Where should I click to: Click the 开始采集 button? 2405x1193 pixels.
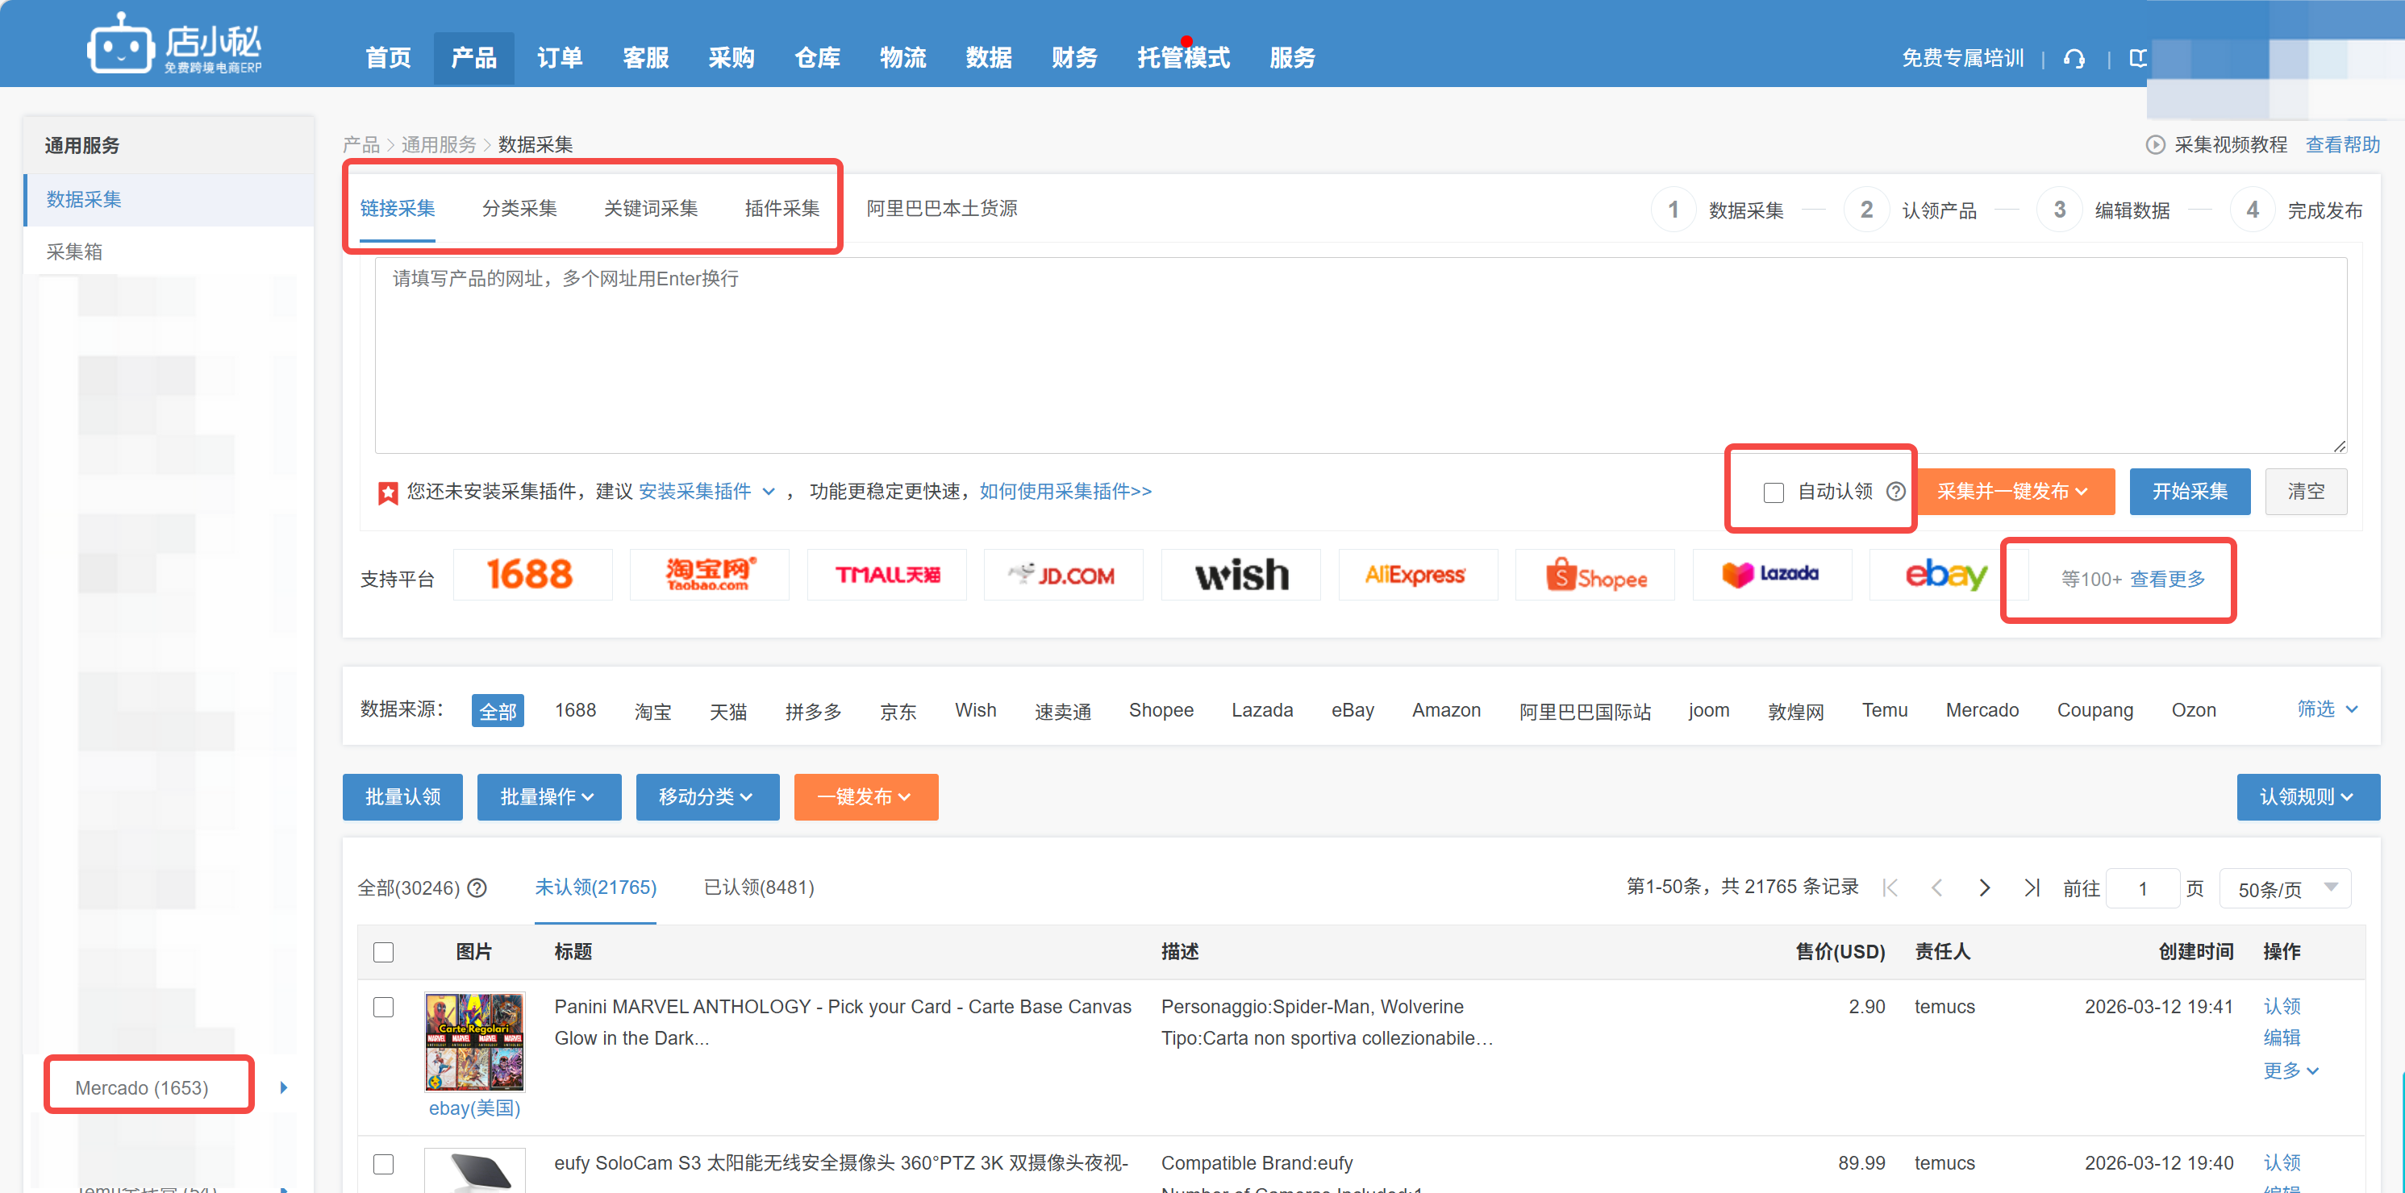coord(2190,492)
